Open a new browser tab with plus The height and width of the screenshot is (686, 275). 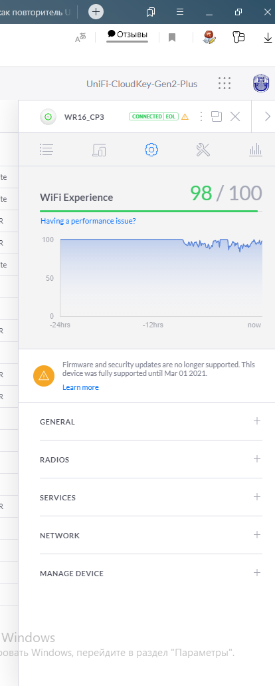pos(96,12)
